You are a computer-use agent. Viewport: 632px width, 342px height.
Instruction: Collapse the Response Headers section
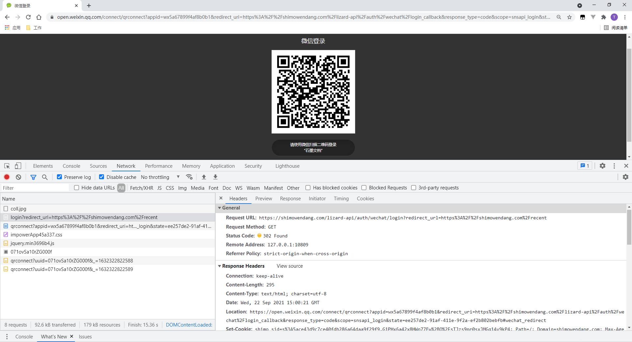[x=220, y=266]
